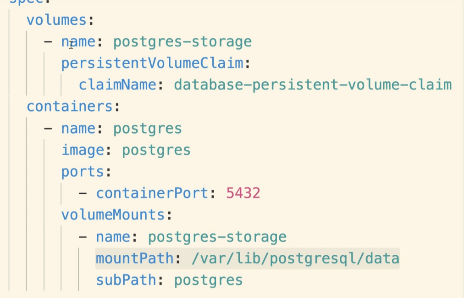The width and height of the screenshot is (464, 298).
Task: Click postgres-storage value under volumeMounts
Action: pos(217,237)
